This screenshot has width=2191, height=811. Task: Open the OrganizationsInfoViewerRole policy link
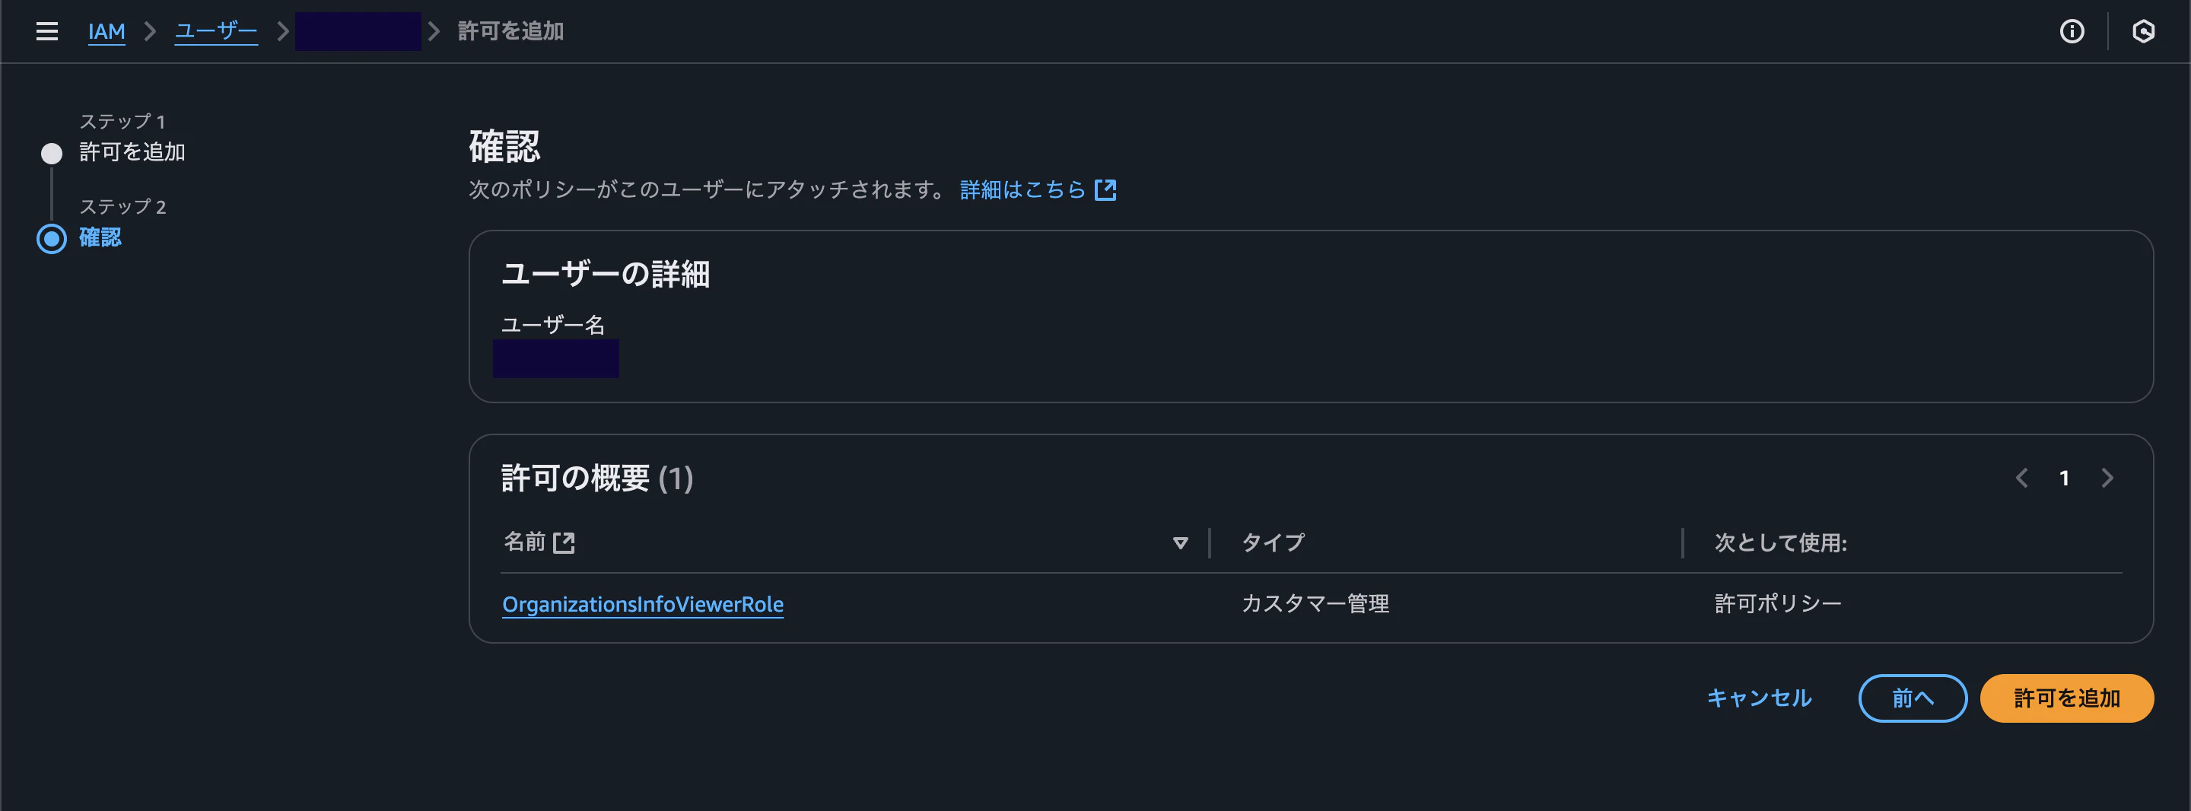coord(643,604)
